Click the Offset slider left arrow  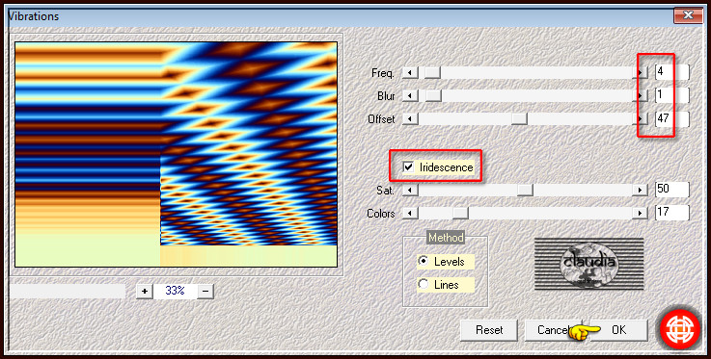click(410, 119)
